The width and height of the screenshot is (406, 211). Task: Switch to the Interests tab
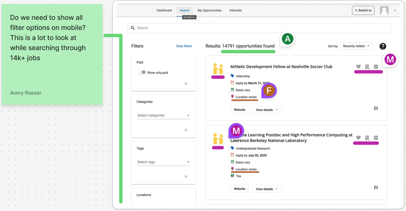(236, 10)
